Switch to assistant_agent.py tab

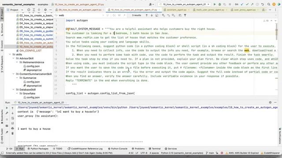176,10
